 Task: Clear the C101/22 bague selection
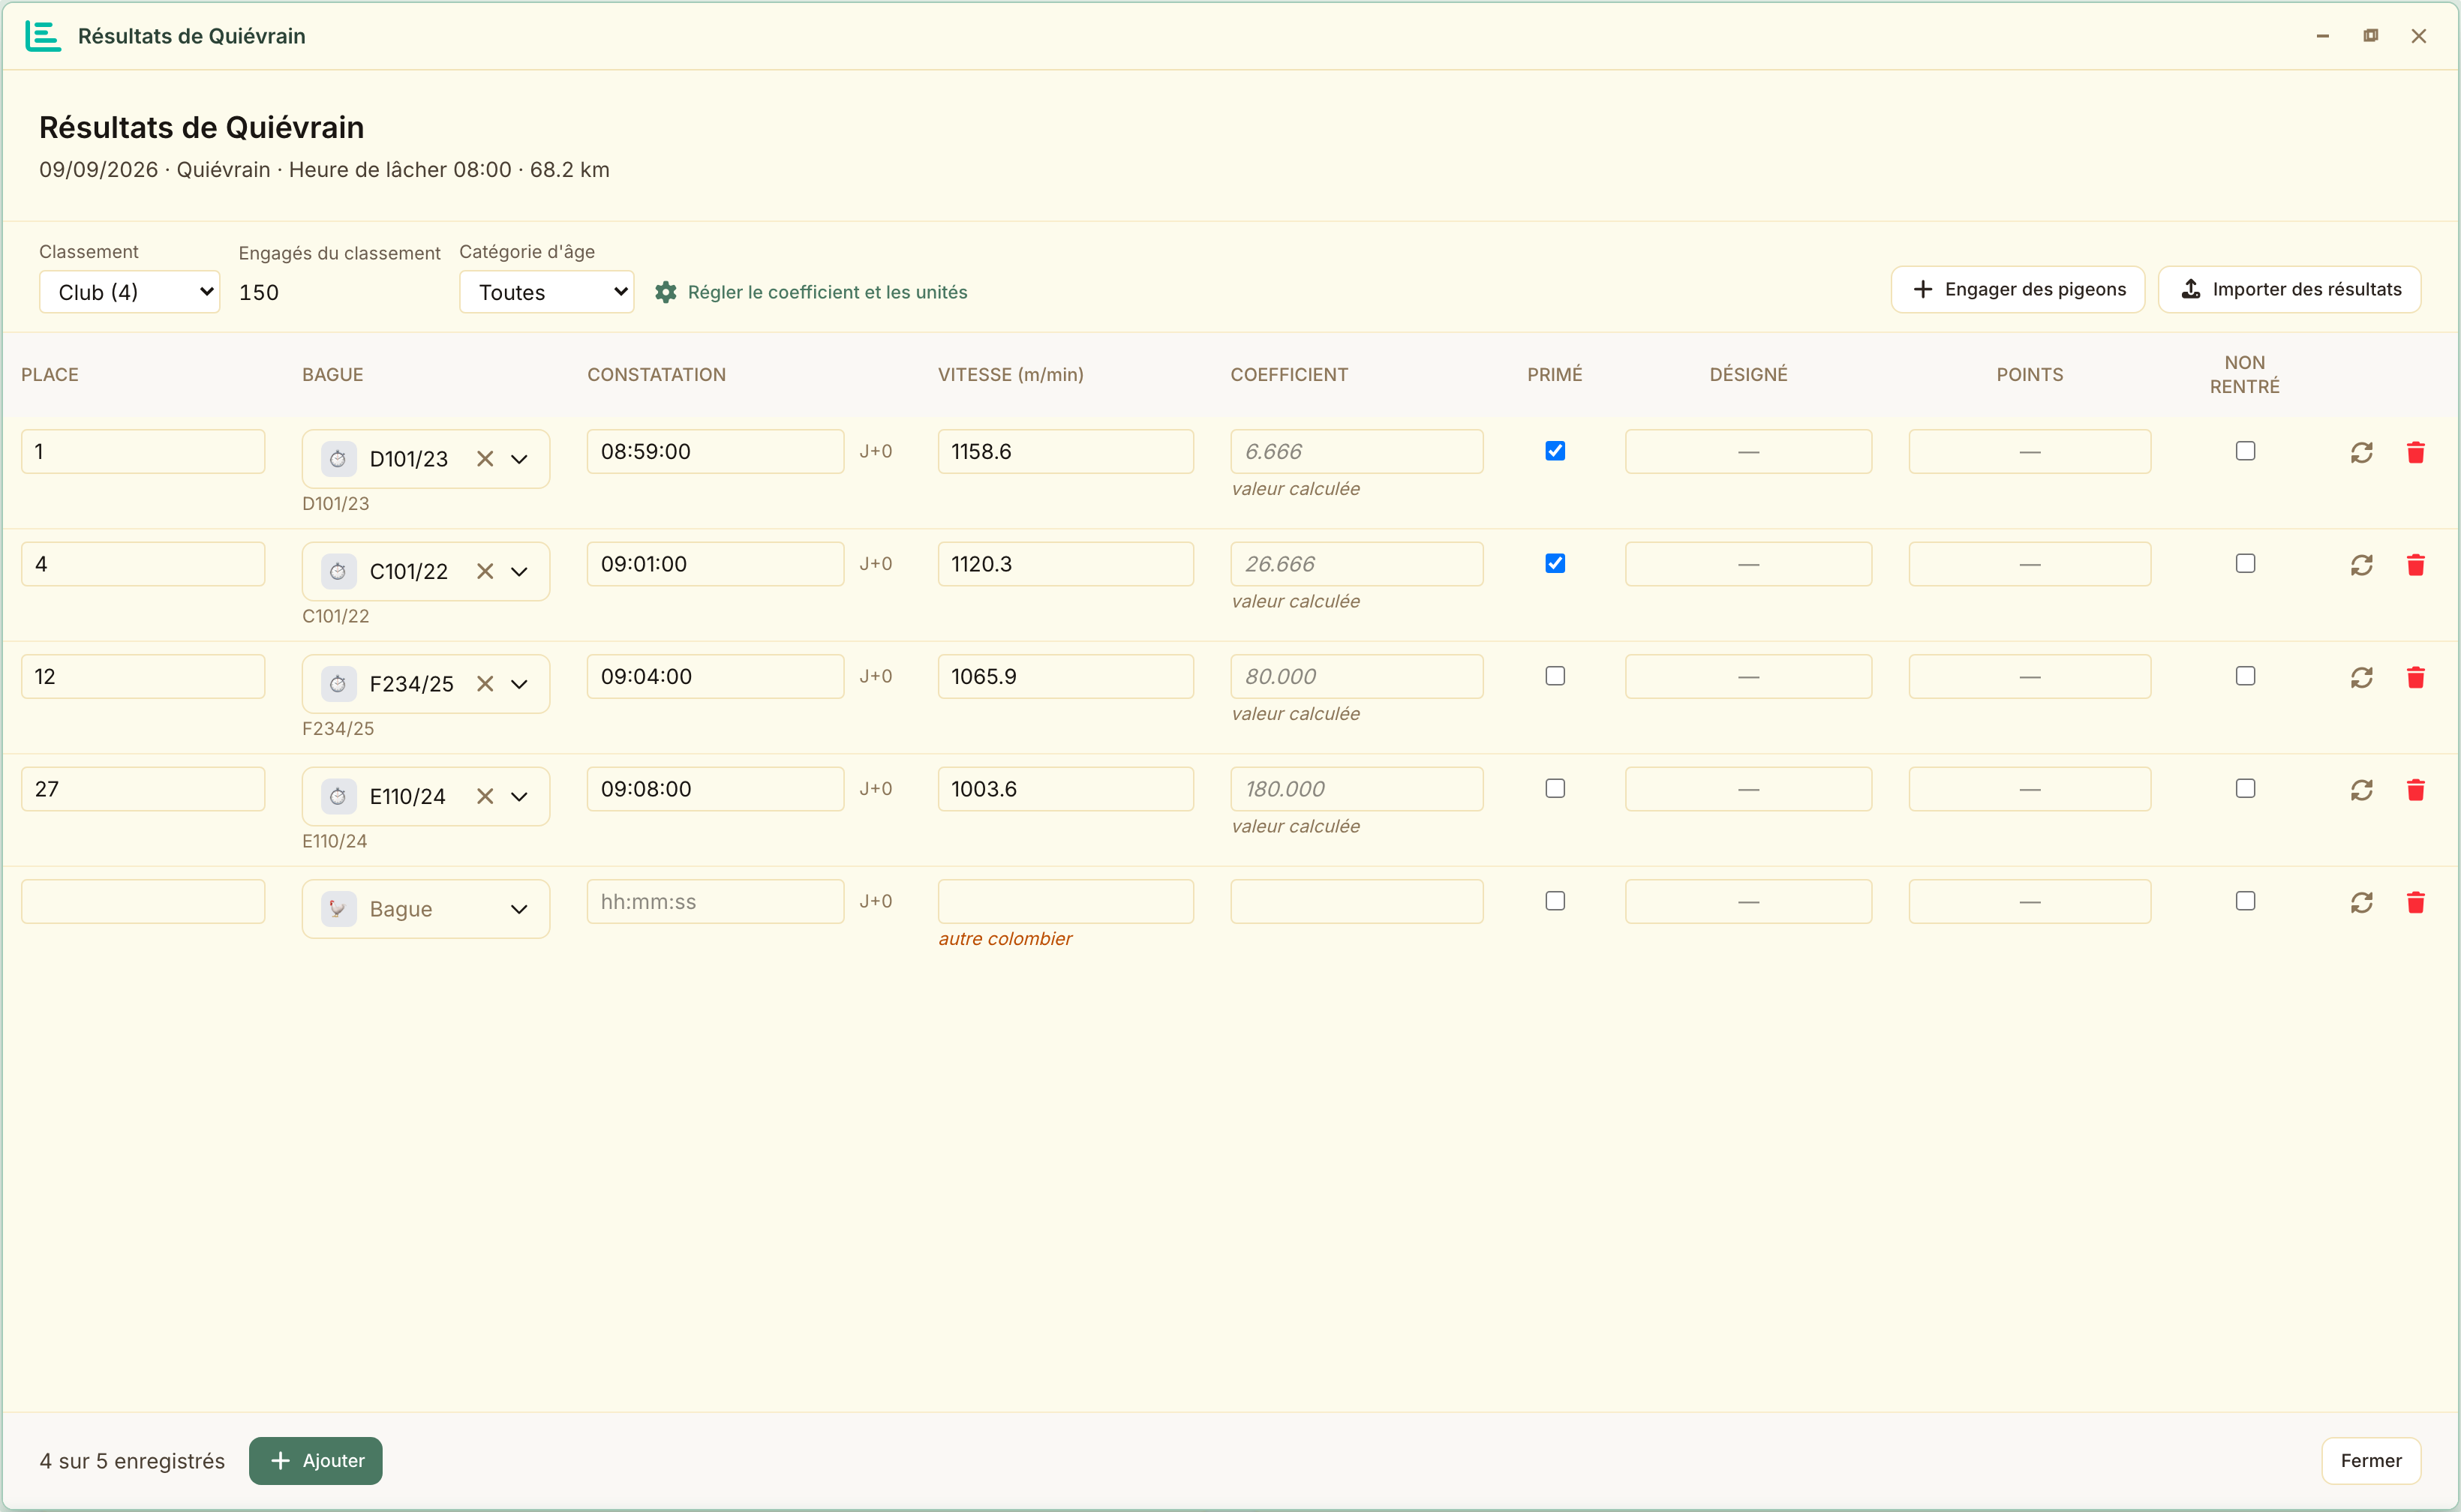coord(485,572)
